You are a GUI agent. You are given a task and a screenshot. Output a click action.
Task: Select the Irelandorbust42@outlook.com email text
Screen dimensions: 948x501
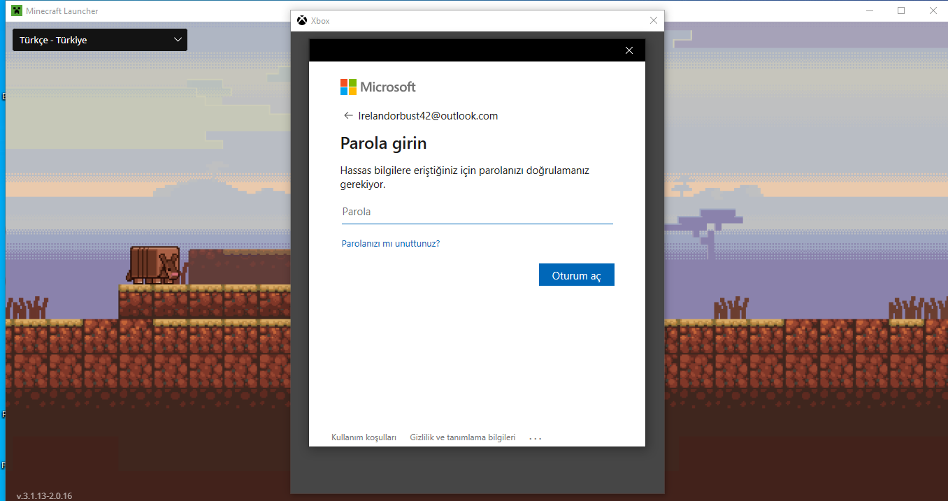click(428, 116)
